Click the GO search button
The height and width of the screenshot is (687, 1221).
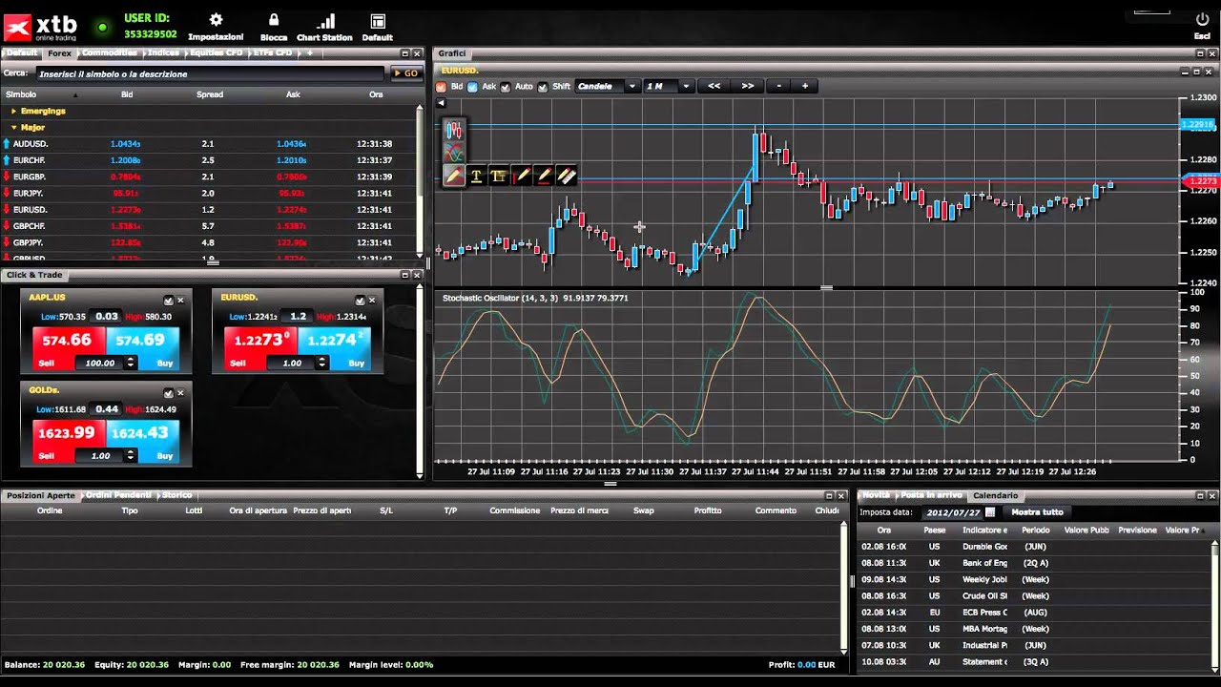405,73
